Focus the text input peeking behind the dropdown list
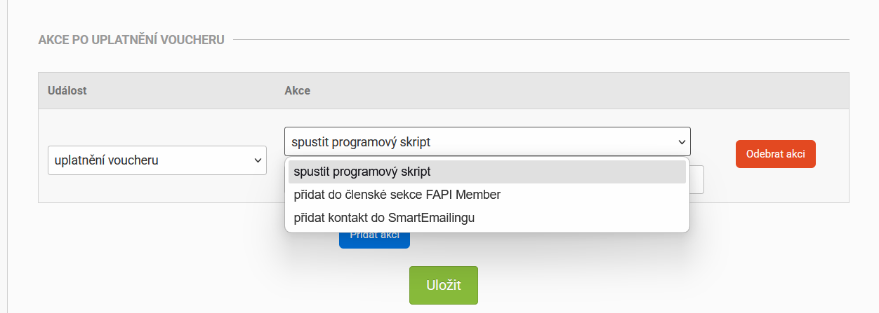This screenshot has width=879, height=313. (697, 179)
